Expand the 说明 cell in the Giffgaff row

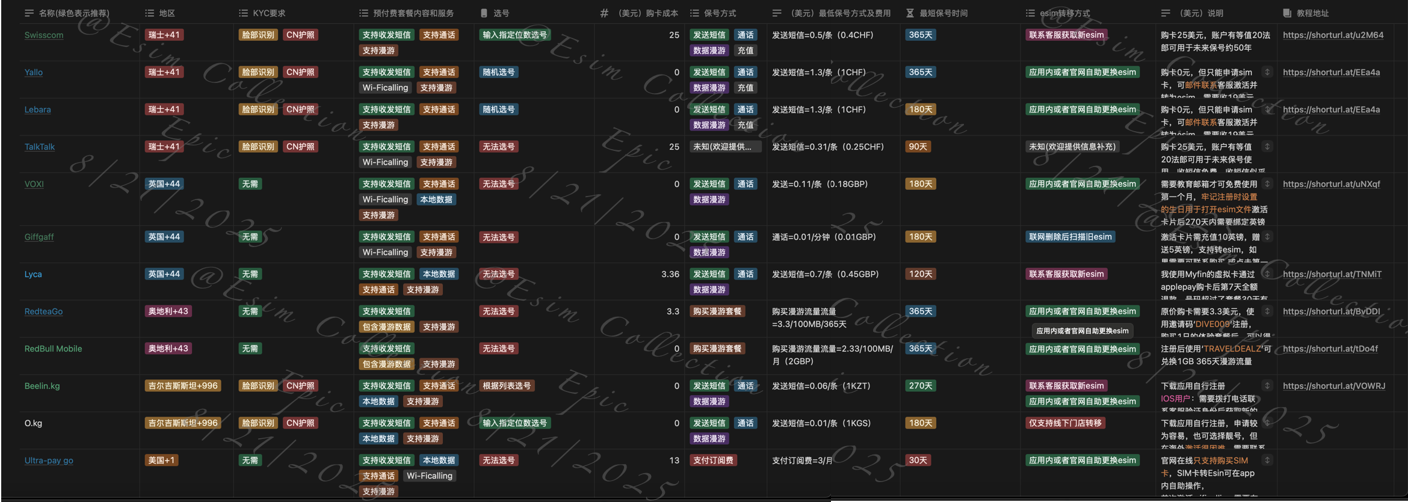tap(1267, 237)
